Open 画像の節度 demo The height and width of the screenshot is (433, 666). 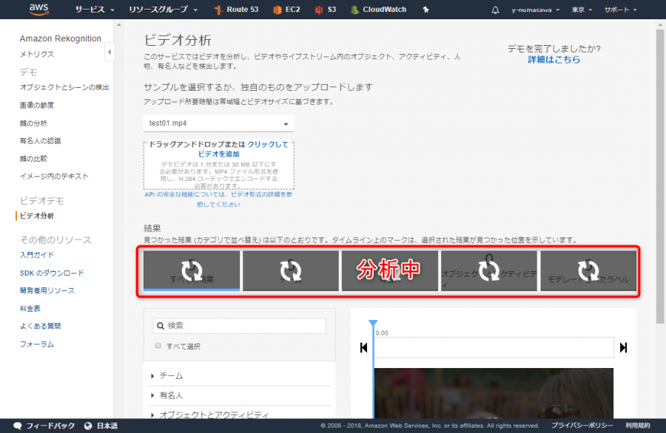[x=36, y=105]
